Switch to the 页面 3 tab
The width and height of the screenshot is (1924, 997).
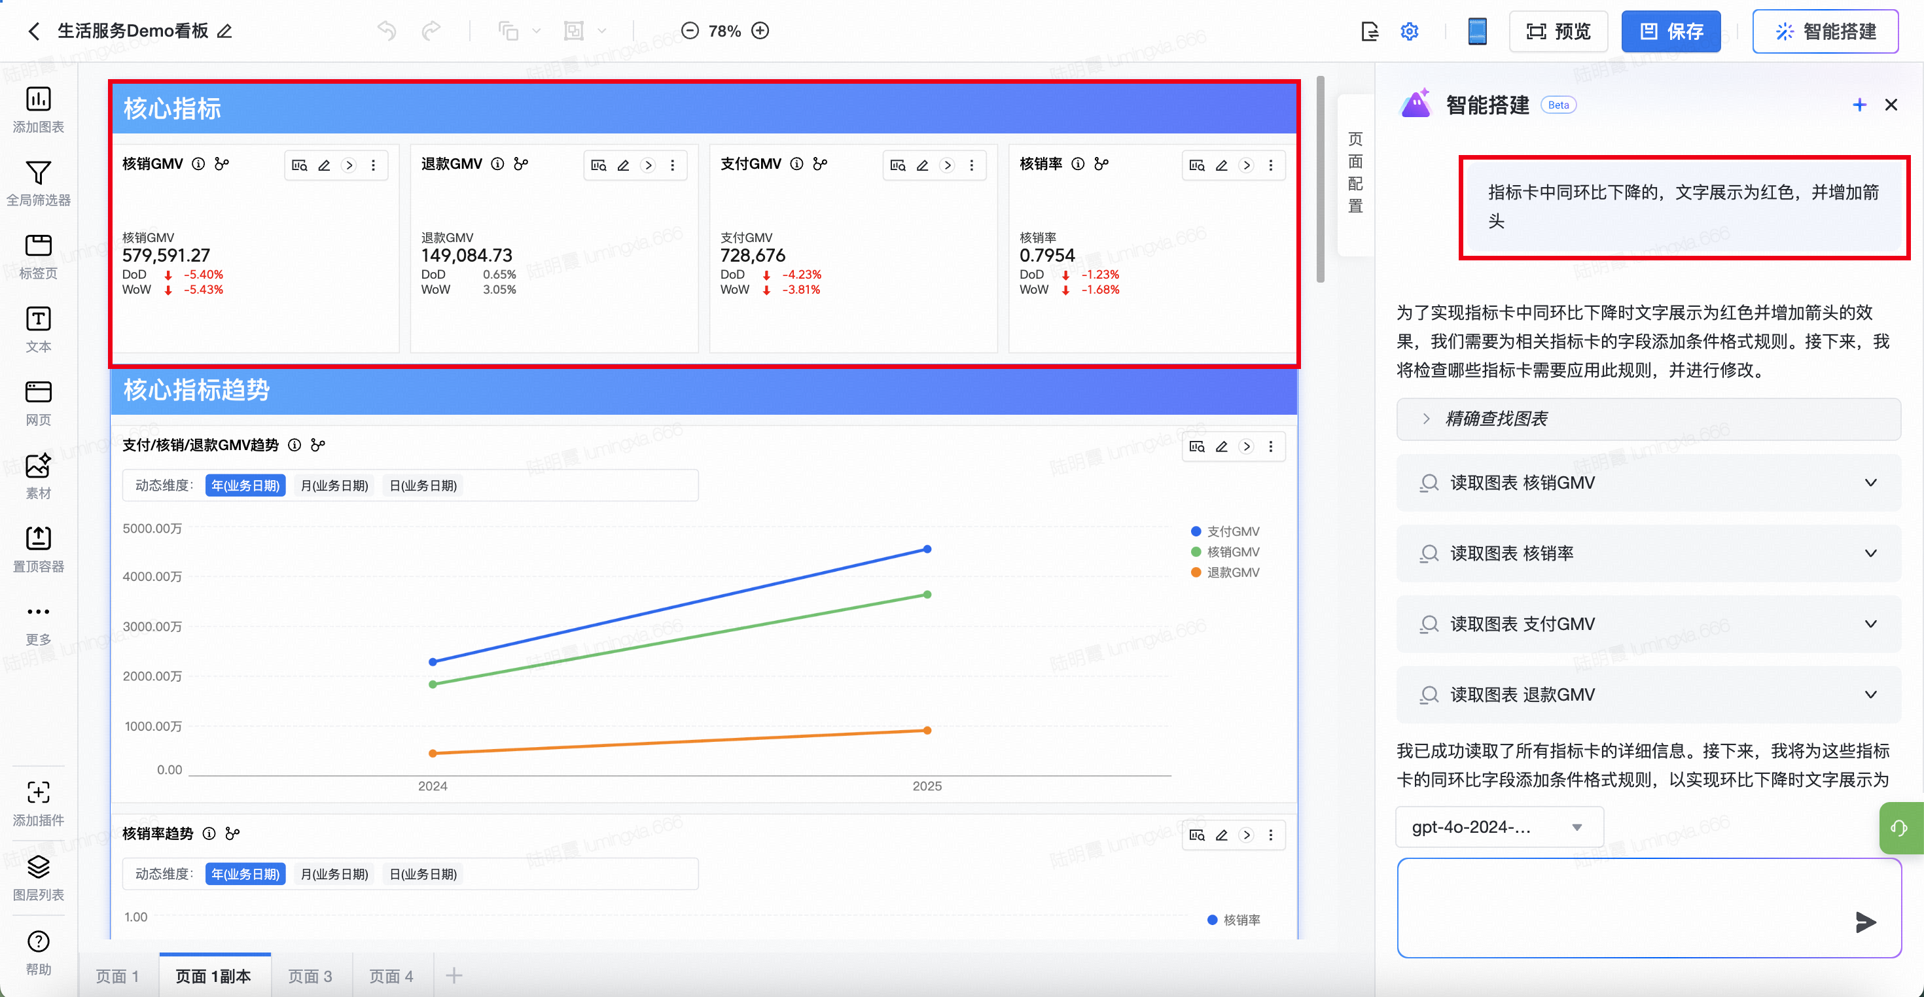point(310,976)
